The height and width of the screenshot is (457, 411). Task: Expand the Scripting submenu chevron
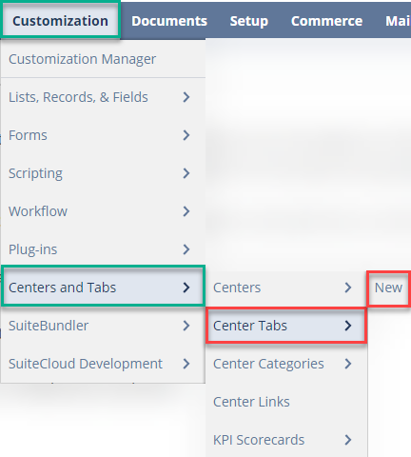pyautogui.click(x=186, y=173)
